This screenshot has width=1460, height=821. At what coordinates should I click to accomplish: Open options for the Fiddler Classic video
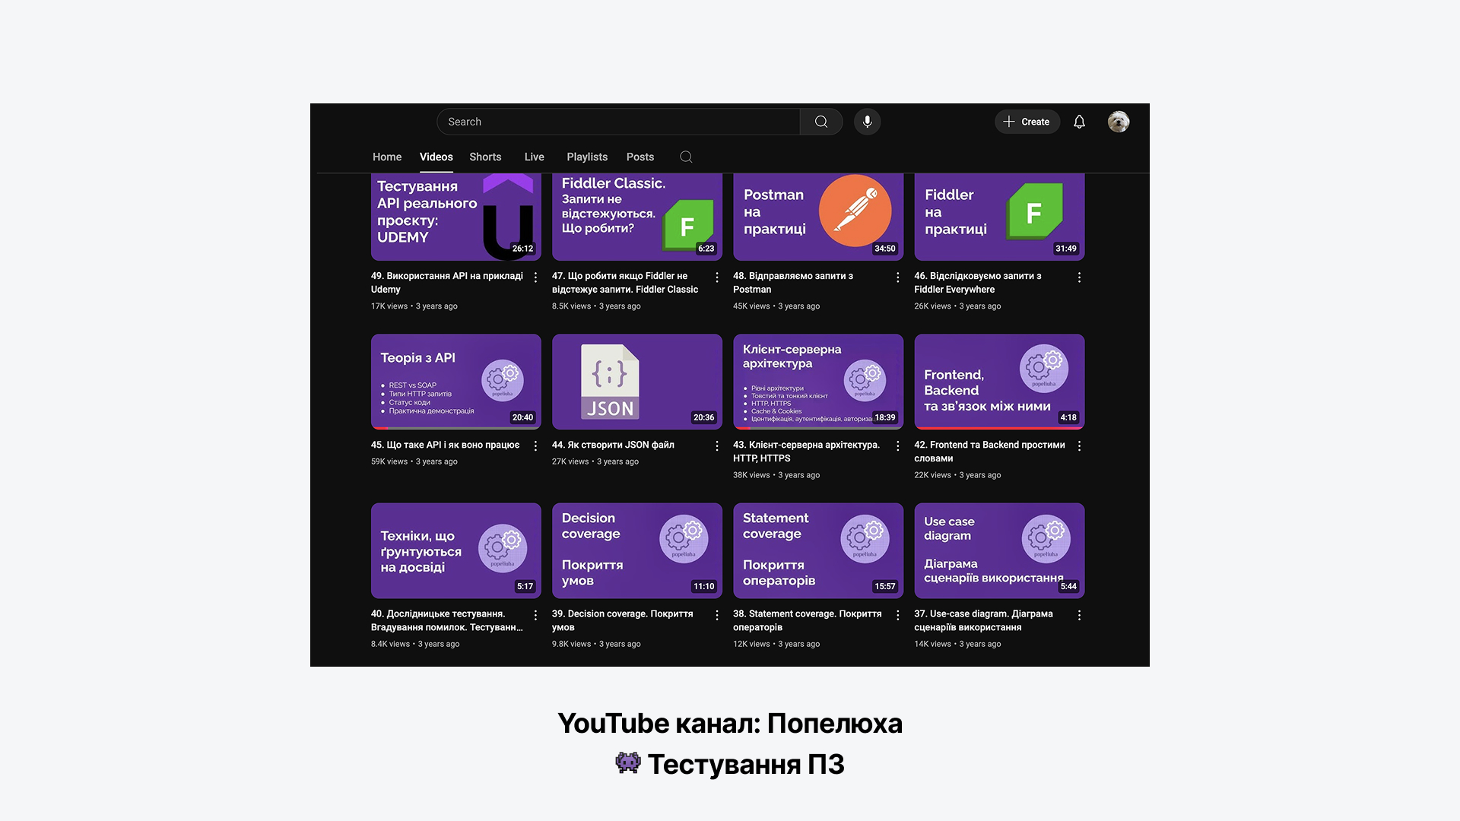point(717,277)
